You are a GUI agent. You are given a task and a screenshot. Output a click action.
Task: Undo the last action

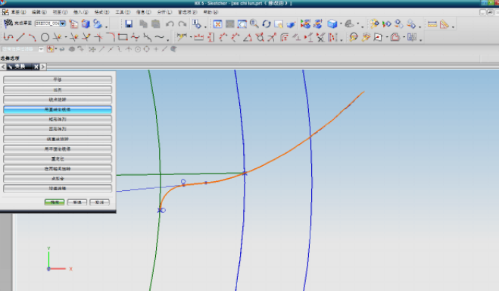[170, 24]
